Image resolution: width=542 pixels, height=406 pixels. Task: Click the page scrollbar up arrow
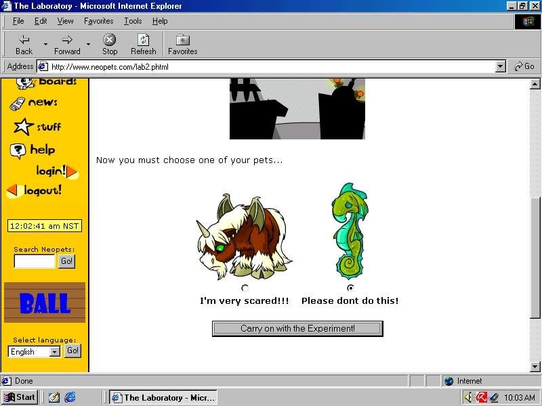coord(535,84)
